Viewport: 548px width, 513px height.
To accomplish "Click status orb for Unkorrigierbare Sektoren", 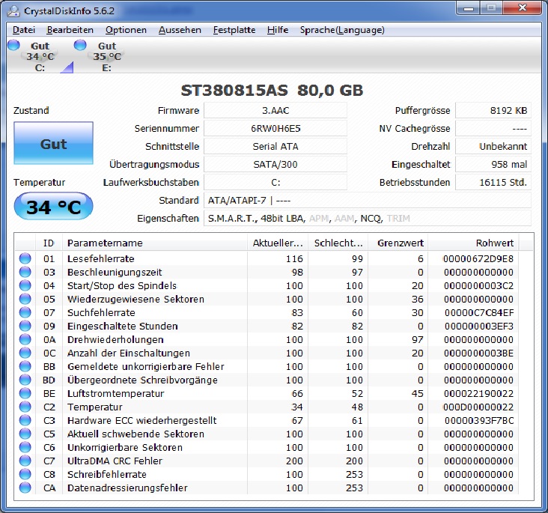I will (x=25, y=447).
